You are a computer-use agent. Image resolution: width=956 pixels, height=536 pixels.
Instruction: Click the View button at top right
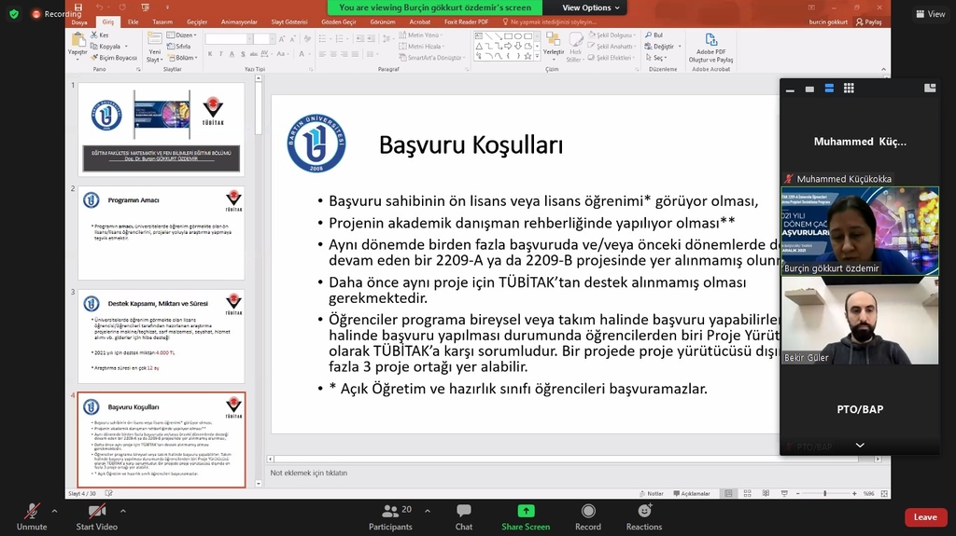tap(931, 13)
